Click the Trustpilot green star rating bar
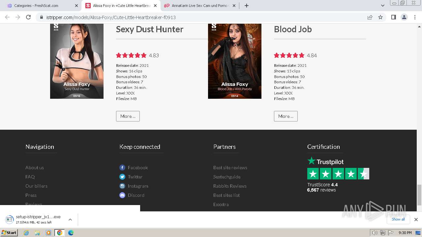Viewport: 422px width, 237px height. [338, 173]
